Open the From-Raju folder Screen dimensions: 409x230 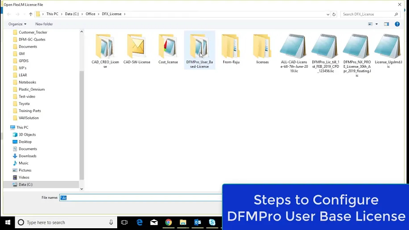231,49
